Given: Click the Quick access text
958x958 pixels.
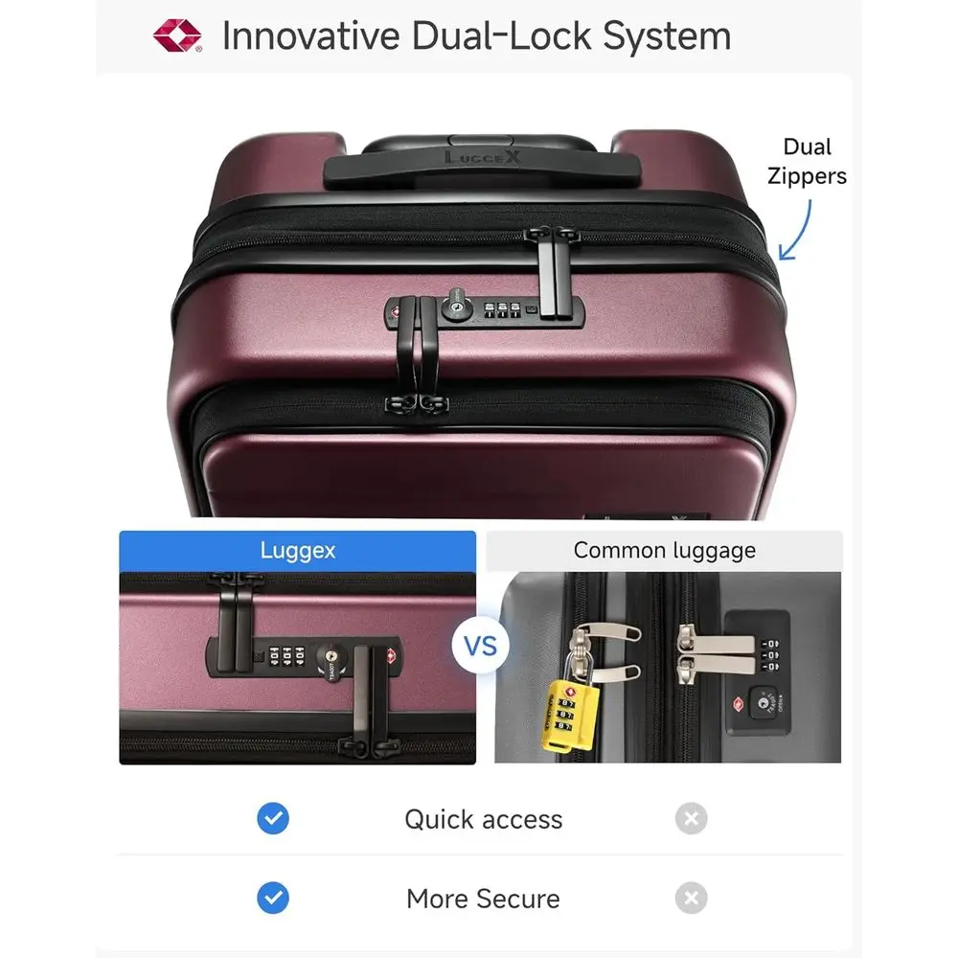Looking at the screenshot, I should pos(483,819).
